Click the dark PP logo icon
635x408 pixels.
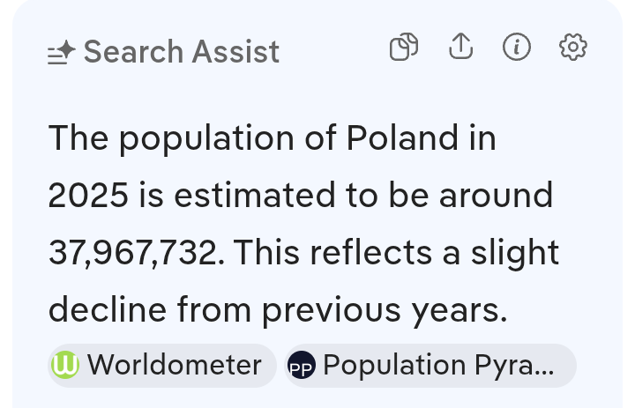303,365
